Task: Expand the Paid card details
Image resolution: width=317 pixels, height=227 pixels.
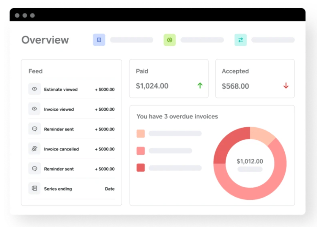Action: (x=169, y=79)
